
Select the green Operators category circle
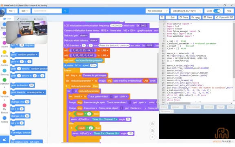[4, 80]
